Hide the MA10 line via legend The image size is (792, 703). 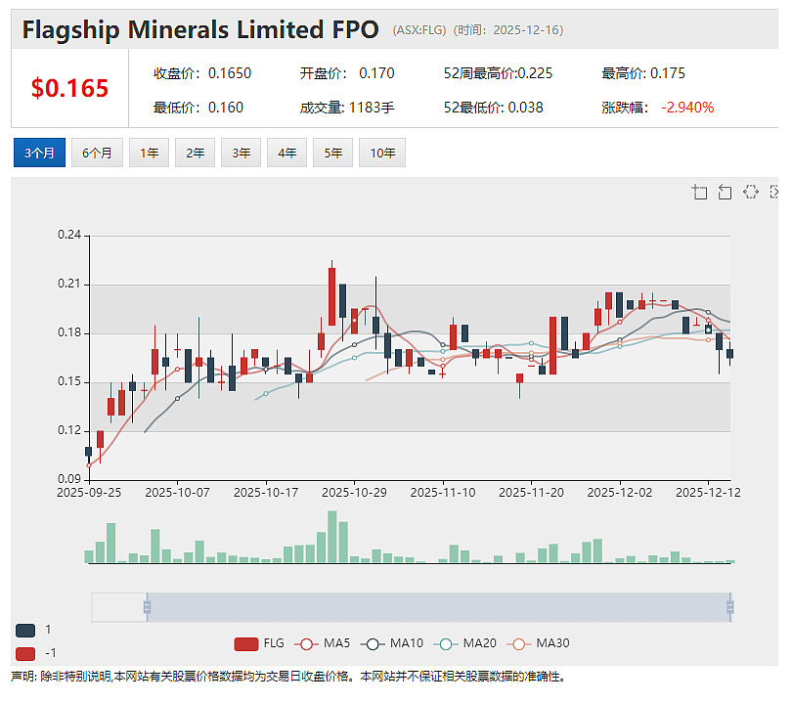pos(392,644)
